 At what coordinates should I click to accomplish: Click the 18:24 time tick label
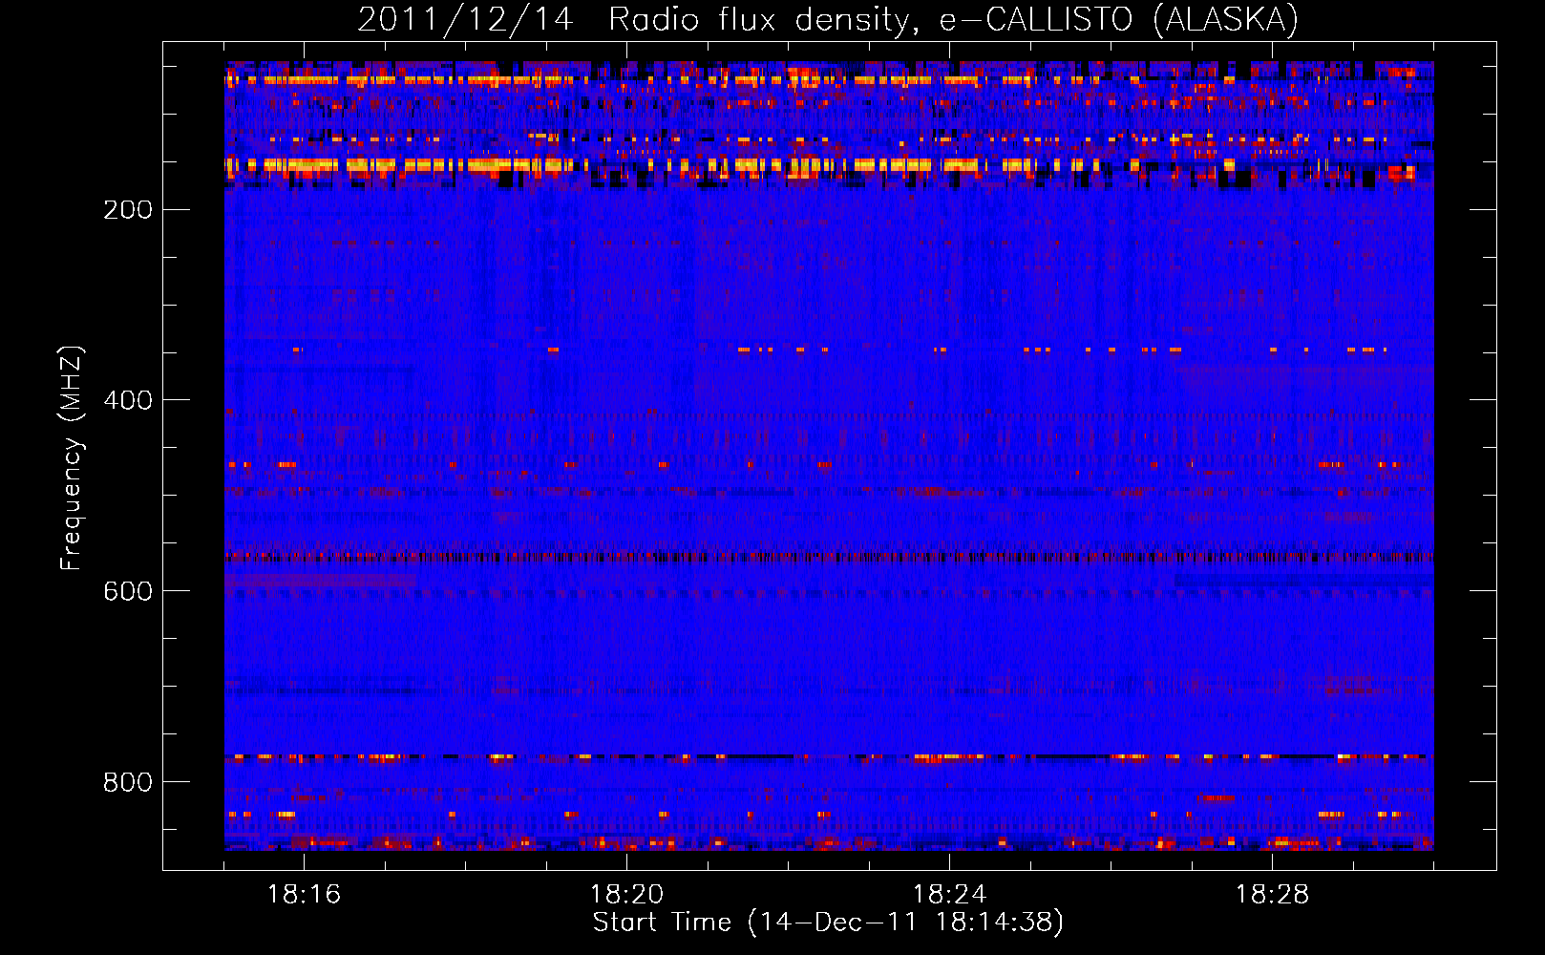[949, 895]
